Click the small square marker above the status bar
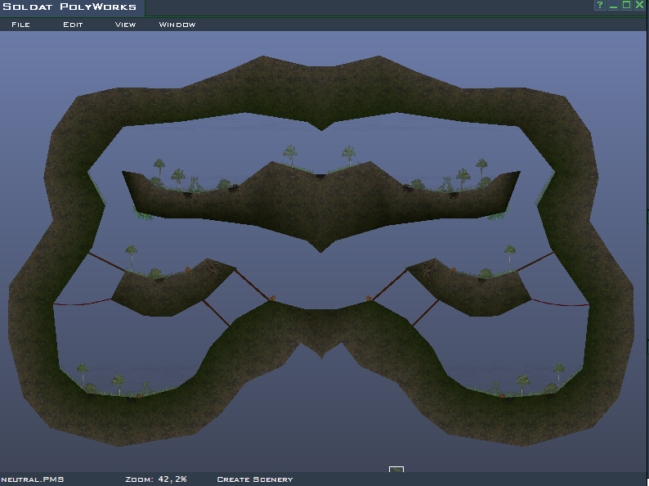The height and width of the screenshot is (486, 649). [x=396, y=470]
